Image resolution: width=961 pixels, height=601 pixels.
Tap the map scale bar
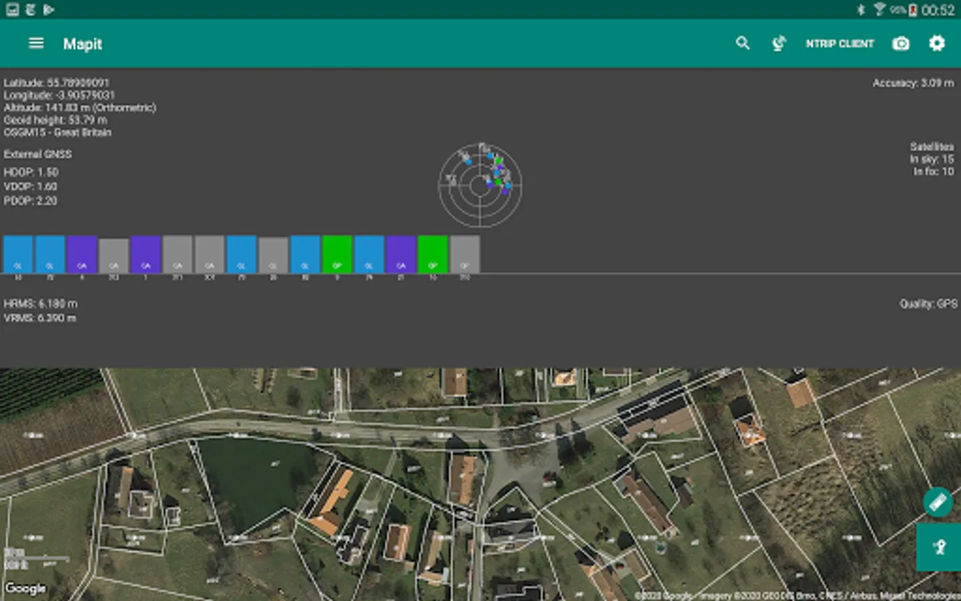[x=37, y=559]
